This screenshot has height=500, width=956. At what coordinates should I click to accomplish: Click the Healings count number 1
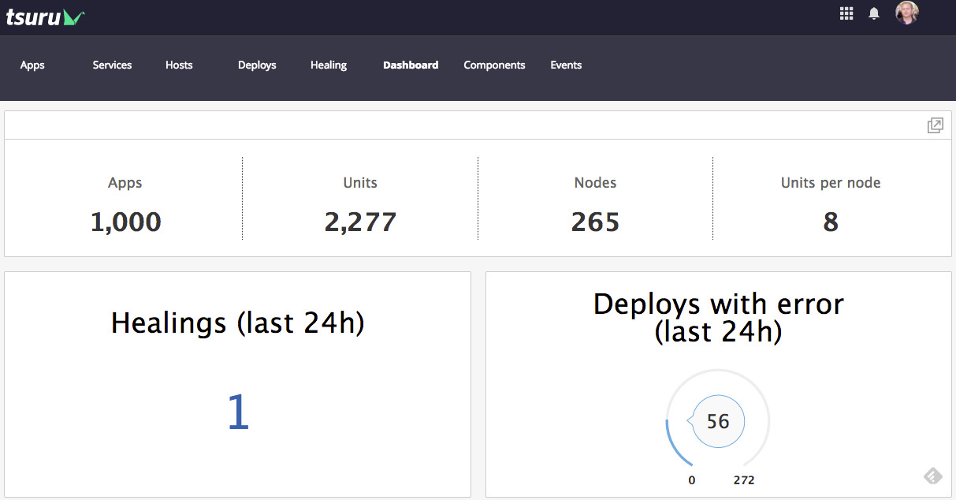tap(238, 412)
